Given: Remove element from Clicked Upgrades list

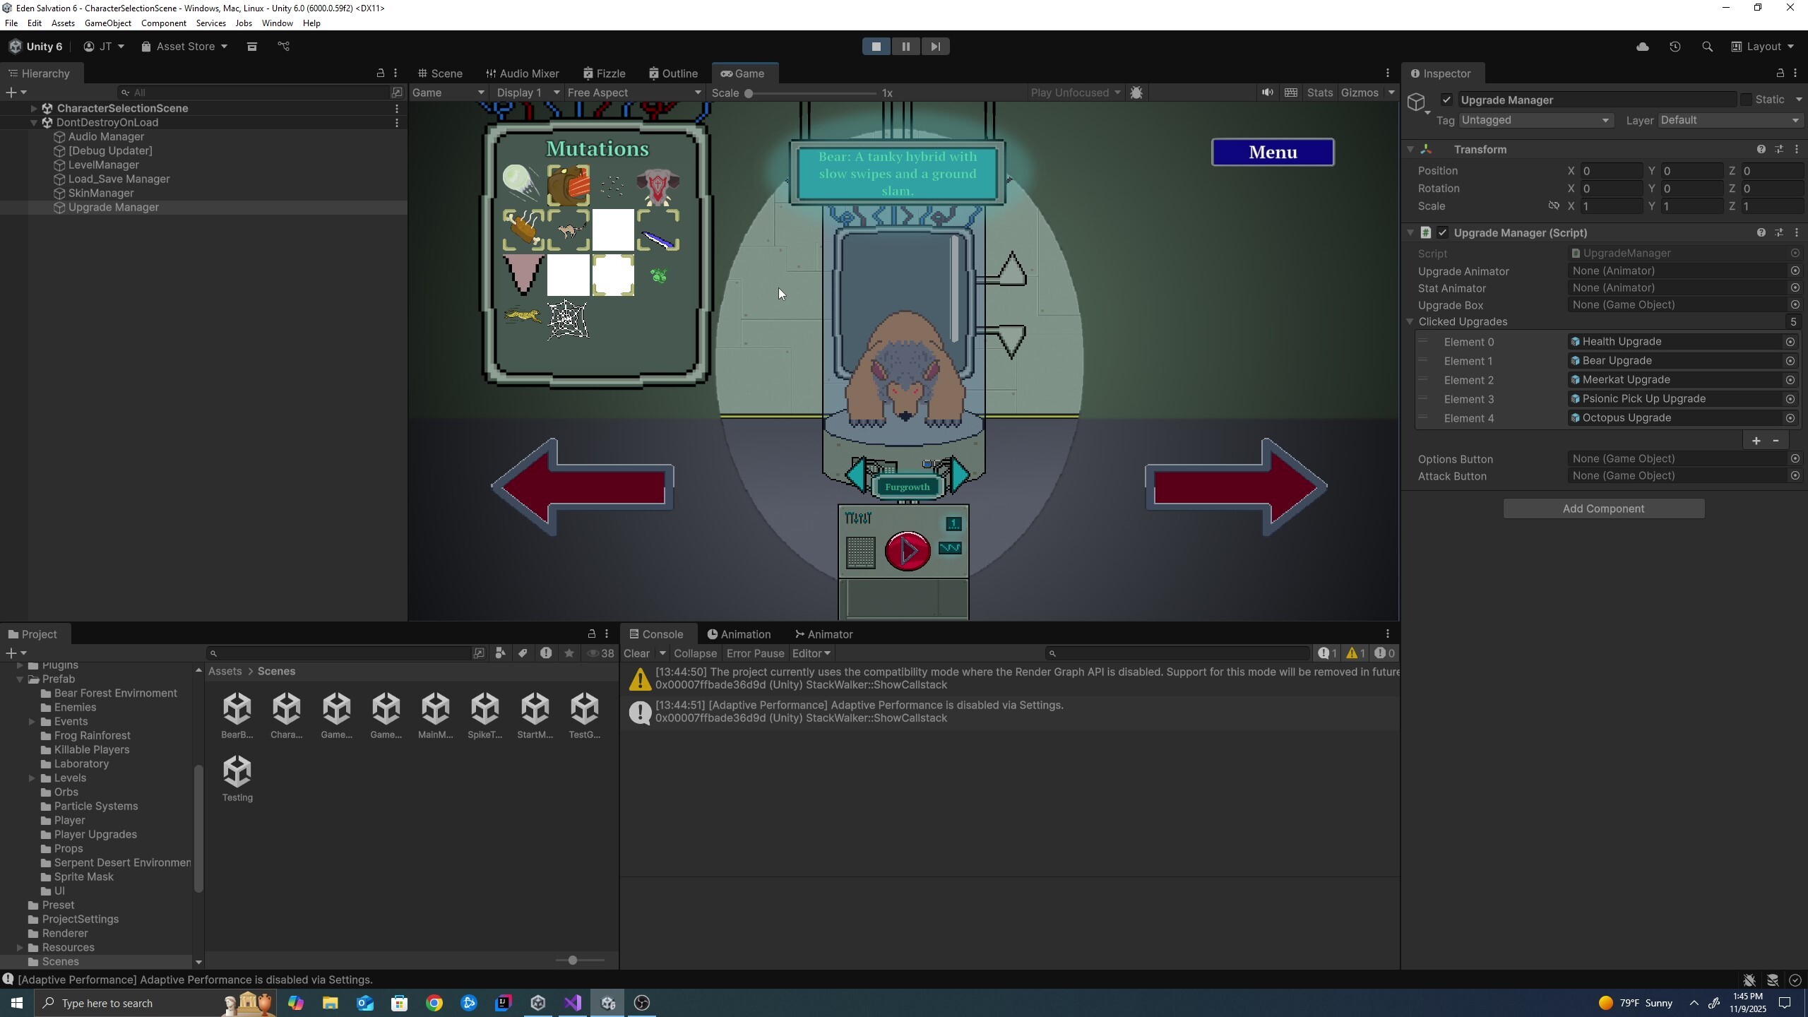Looking at the screenshot, I should [1776, 441].
